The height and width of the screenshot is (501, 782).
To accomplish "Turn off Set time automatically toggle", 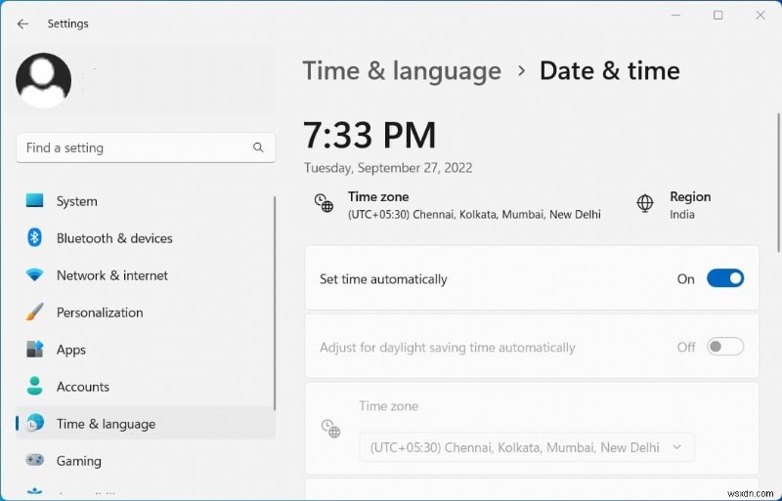I will pyautogui.click(x=724, y=278).
